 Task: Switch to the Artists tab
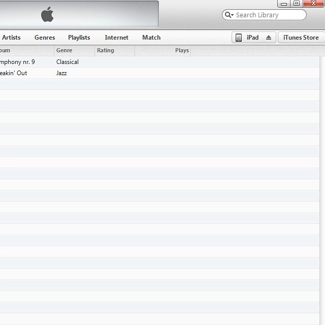tap(11, 38)
